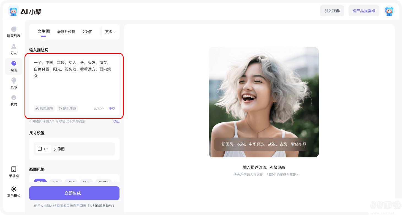Toggle 亮色模式 in the sidebar
The height and width of the screenshot is (215, 402).
click(x=13, y=191)
